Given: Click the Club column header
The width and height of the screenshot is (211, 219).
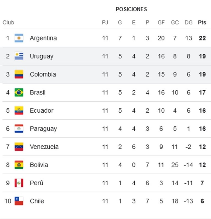Looking at the screenshot, I should pos(8,23).
